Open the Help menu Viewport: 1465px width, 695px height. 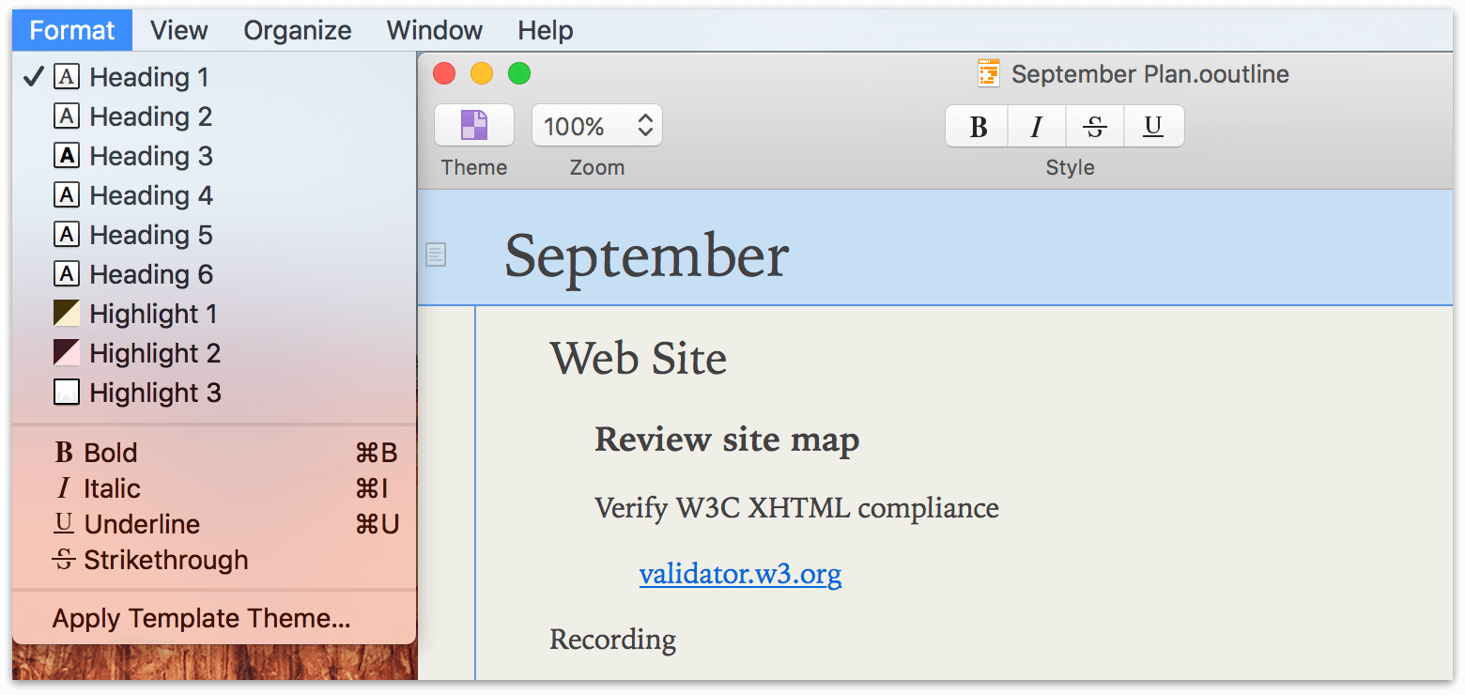click(546, 30)
